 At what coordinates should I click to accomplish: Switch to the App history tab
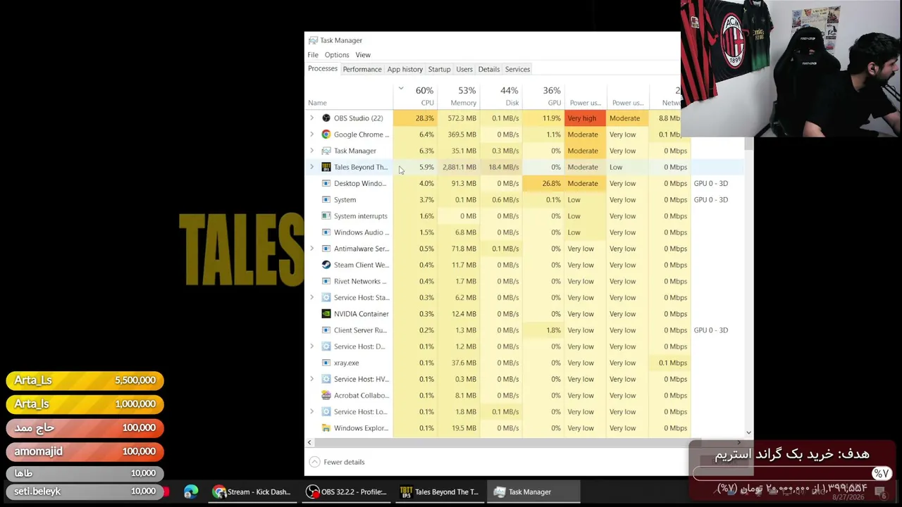pos(405,69)
